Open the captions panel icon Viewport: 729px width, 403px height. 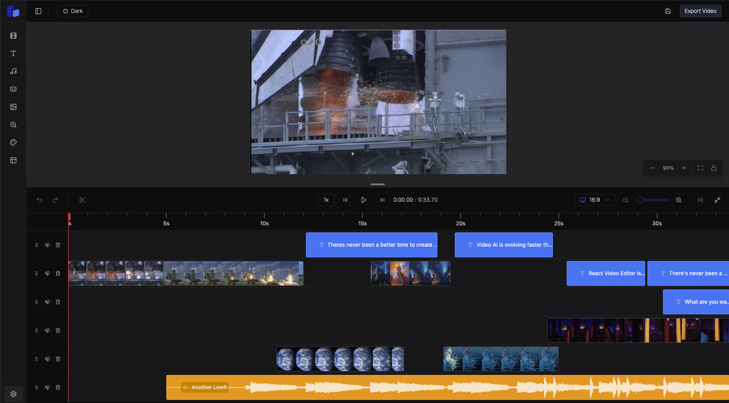(x=13, y=89)
